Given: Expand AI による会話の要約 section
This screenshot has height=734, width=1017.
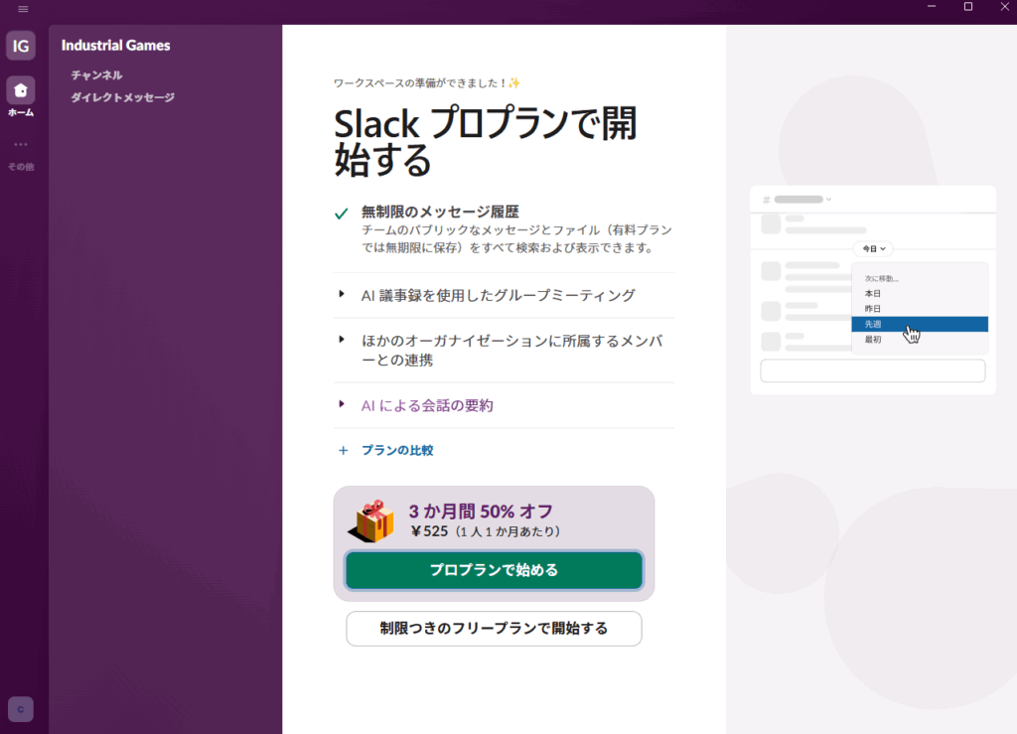Looking at the screenshot, I should coord(427,405).
